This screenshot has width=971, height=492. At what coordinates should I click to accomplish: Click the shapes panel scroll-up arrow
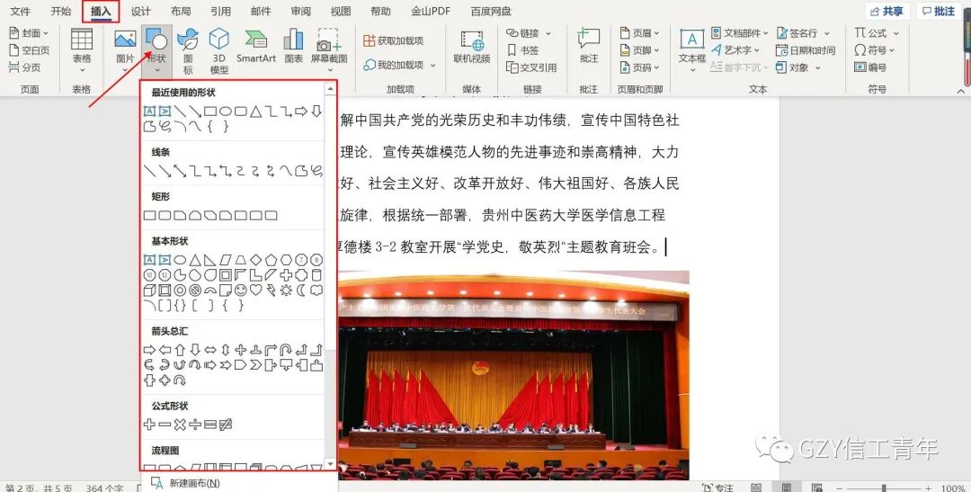pyautogui.click(x=330, y=89)
